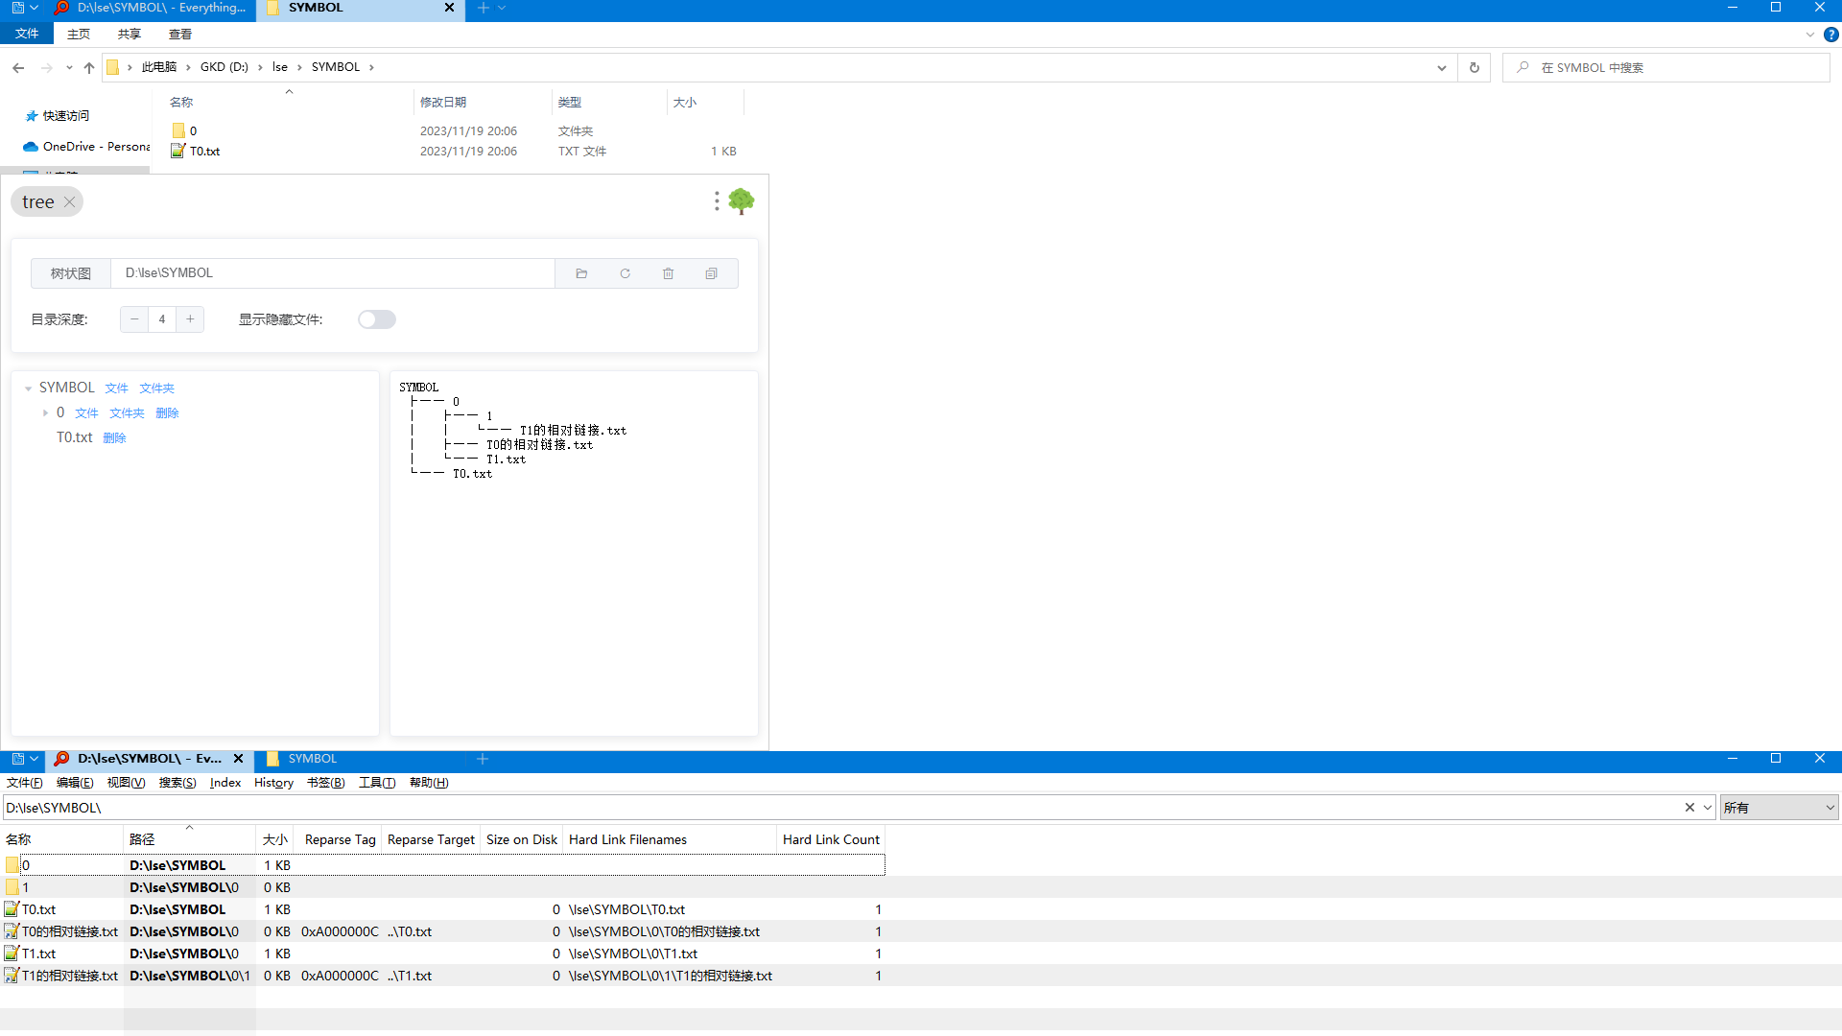Click 删除 link next to T0.txt
1842x1036 pixels.
point(114,438)
